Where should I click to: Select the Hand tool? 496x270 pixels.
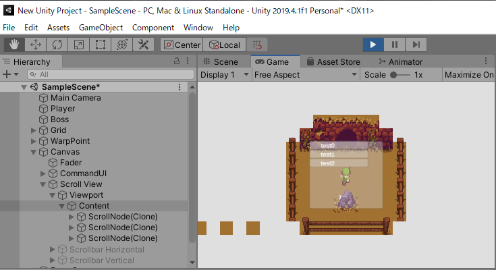click(x=14, y=45)
